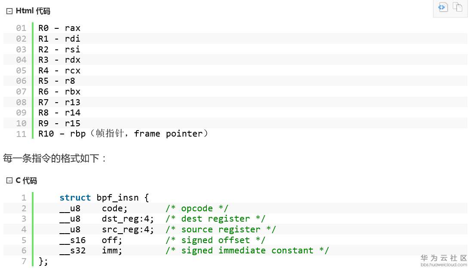Click the 'struct' keyword in C code
The height and width of the screenshot is (271, 473).
click(x=75, y=198)
